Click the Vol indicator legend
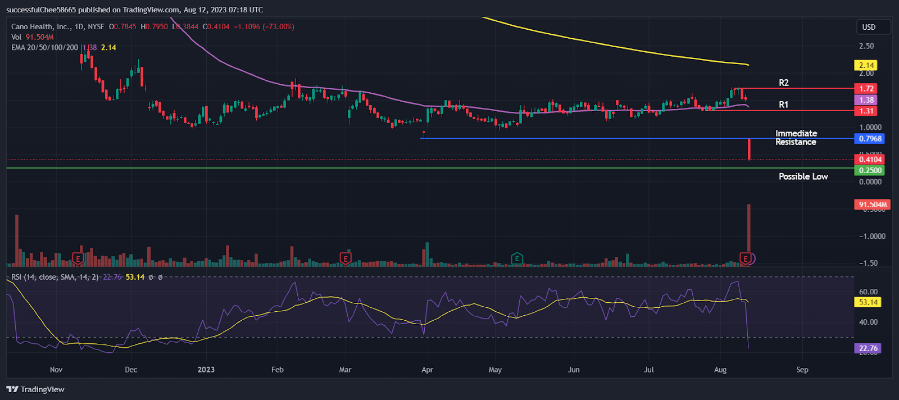Screen dimensions: 899x400 [x=32, y=37]
